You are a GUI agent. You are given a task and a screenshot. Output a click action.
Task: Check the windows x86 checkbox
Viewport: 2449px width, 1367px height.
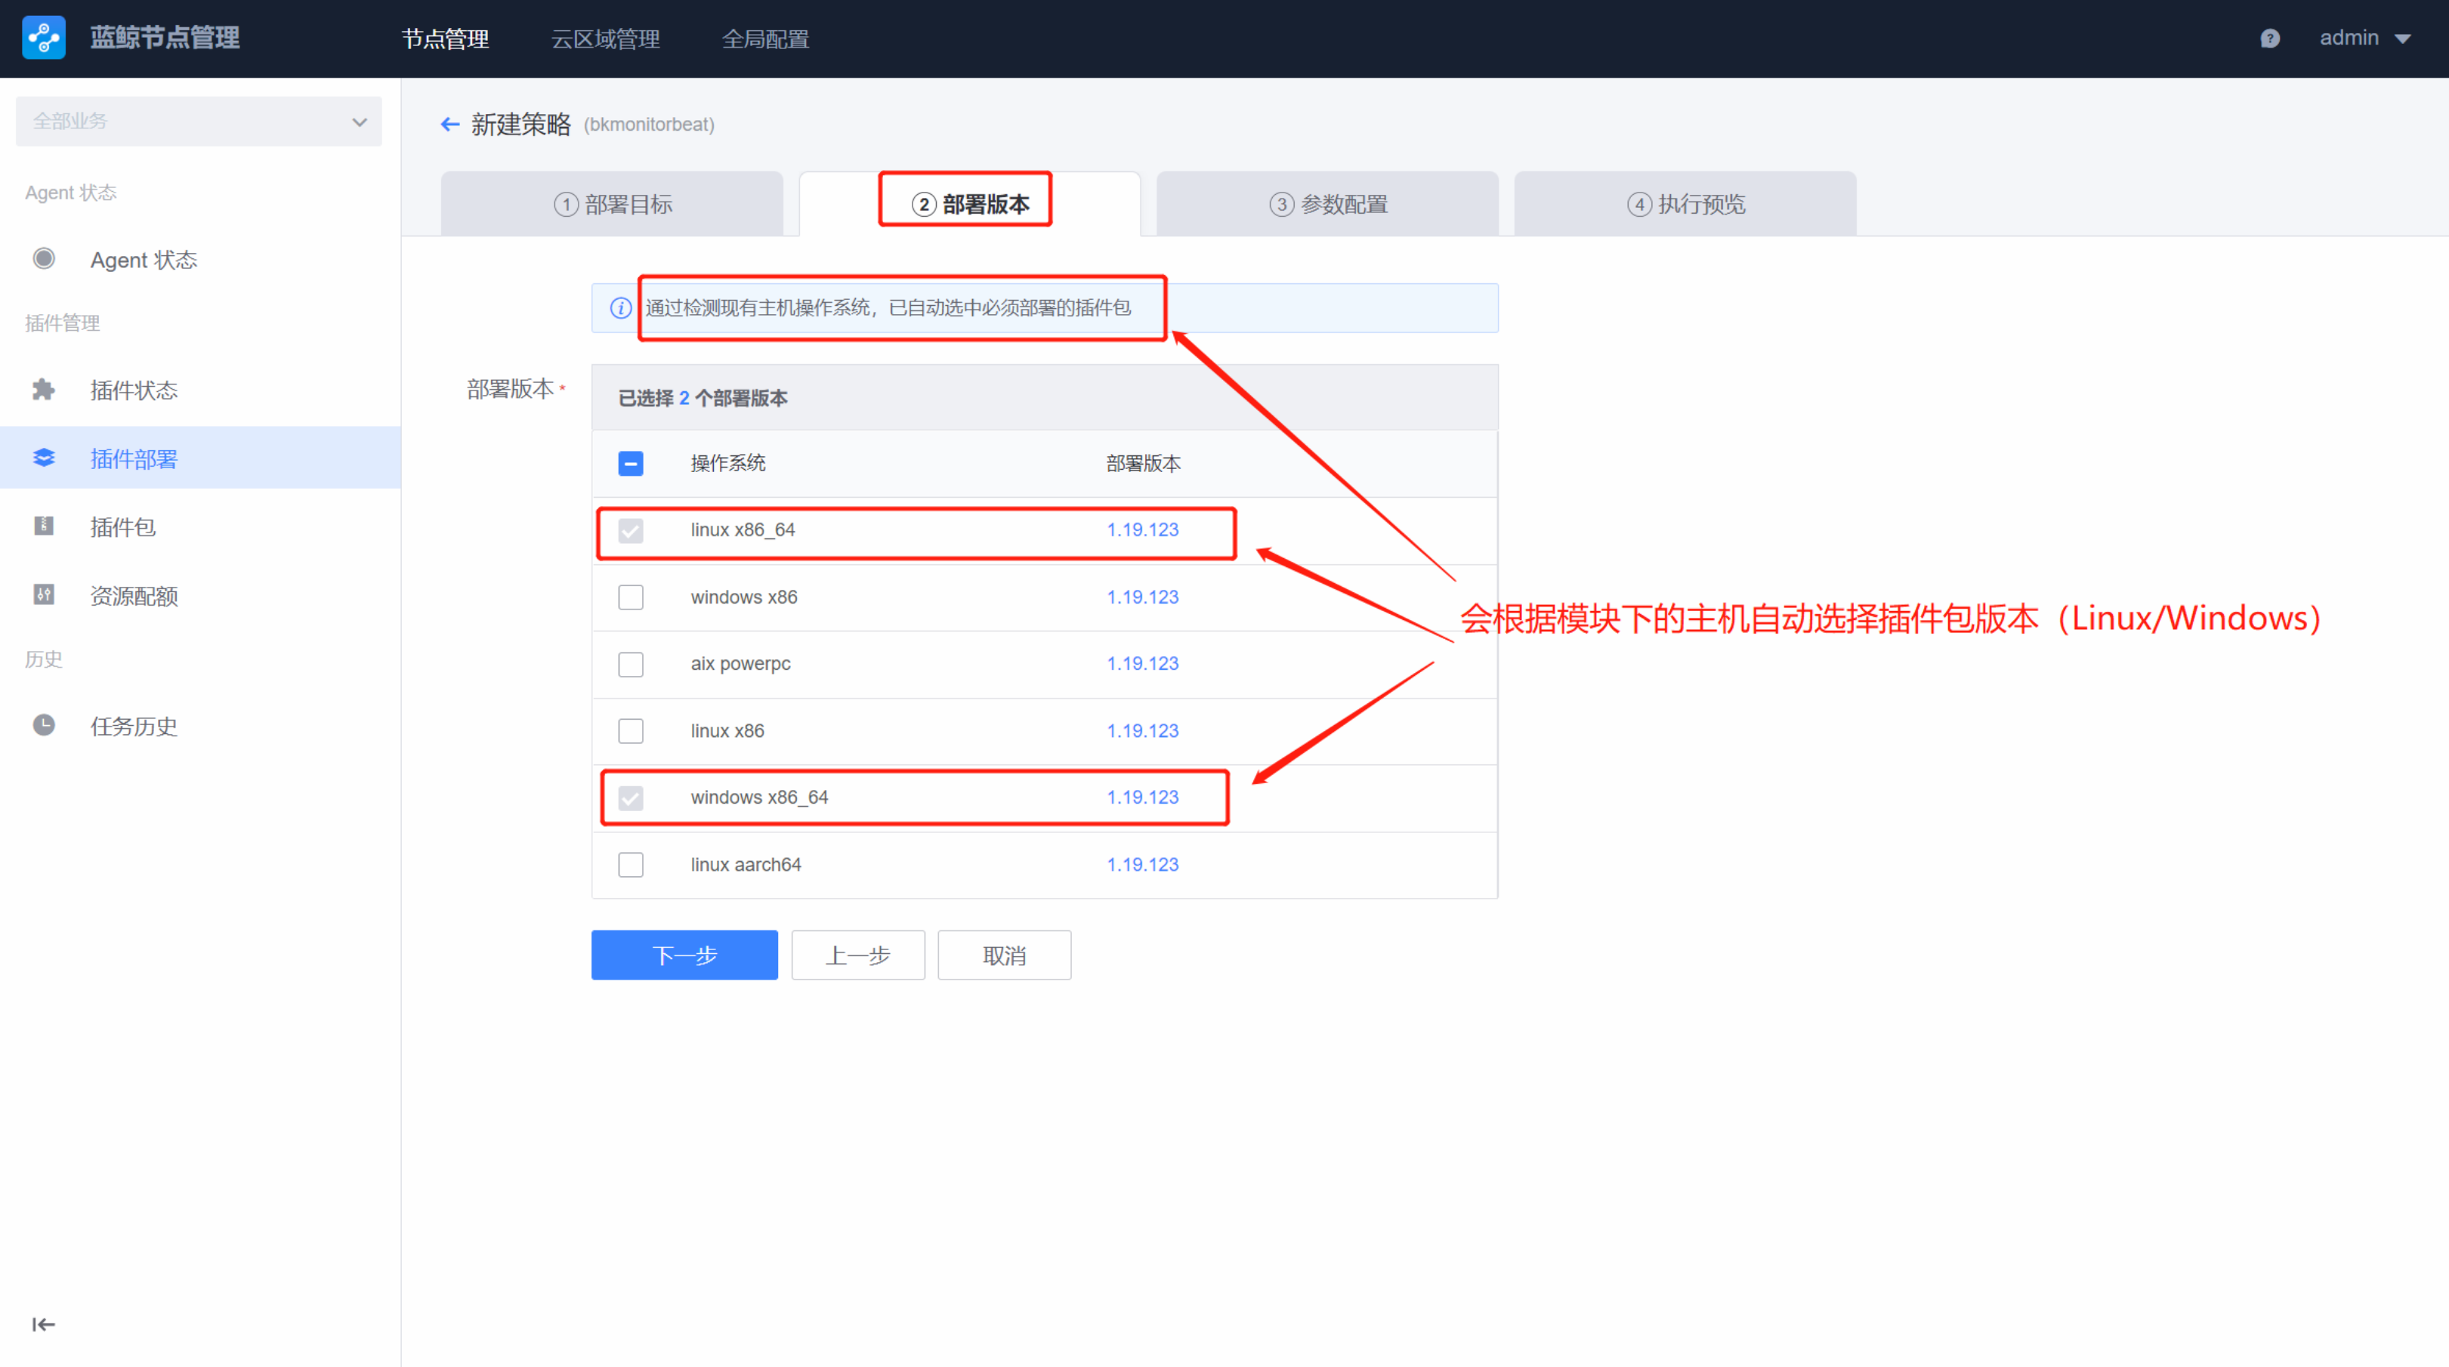(630, 597)
